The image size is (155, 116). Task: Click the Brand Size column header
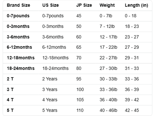coord(18,5)
